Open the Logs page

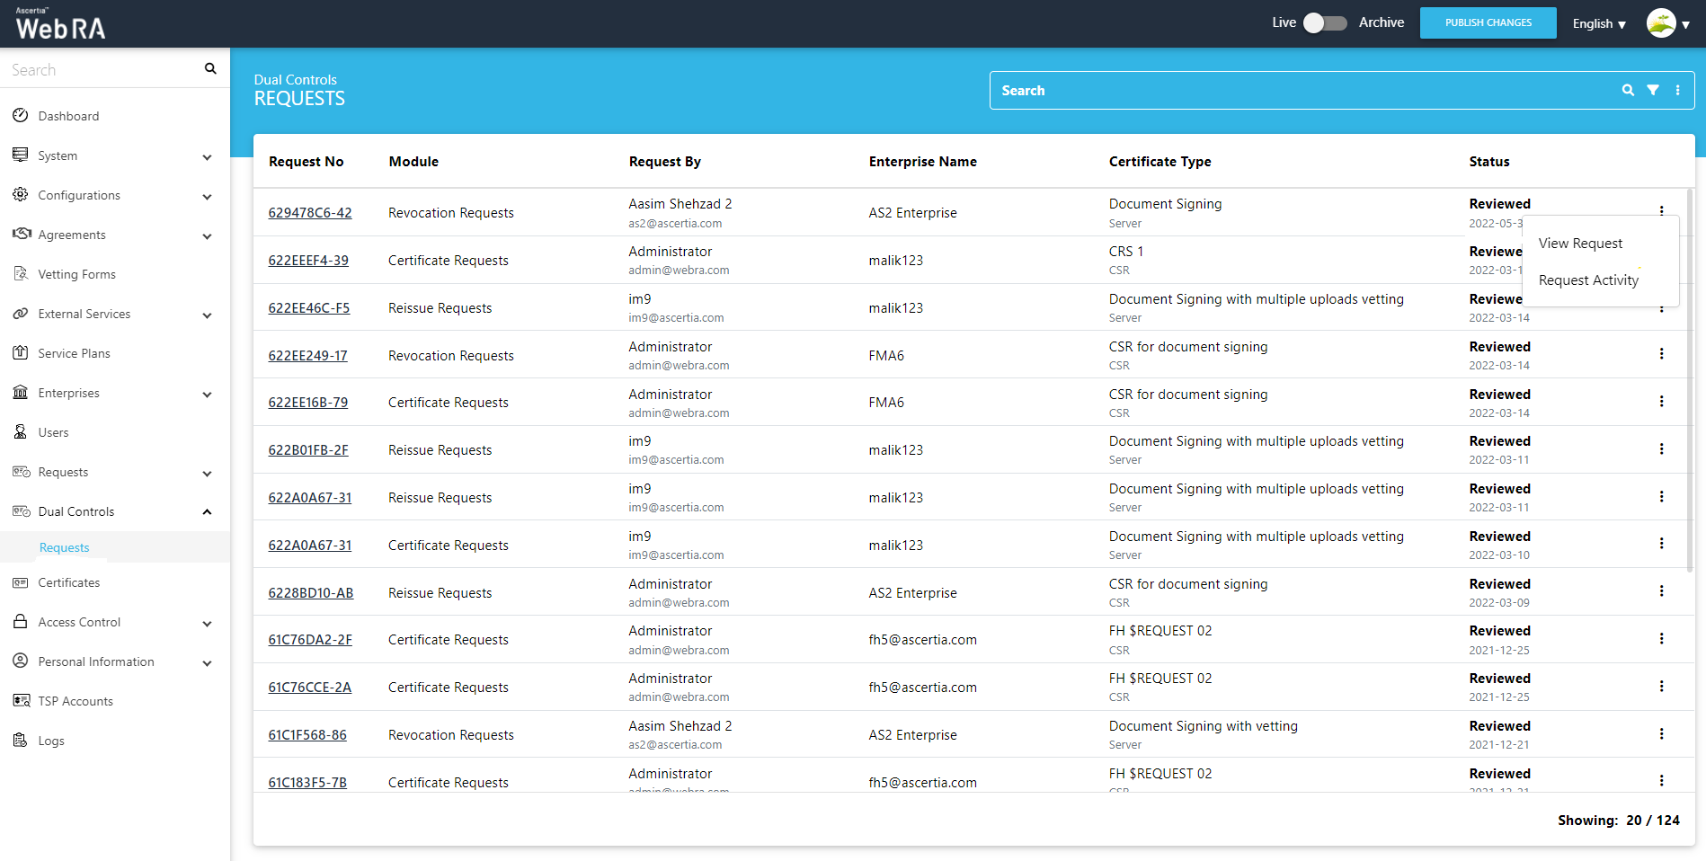tap(51, 741)
